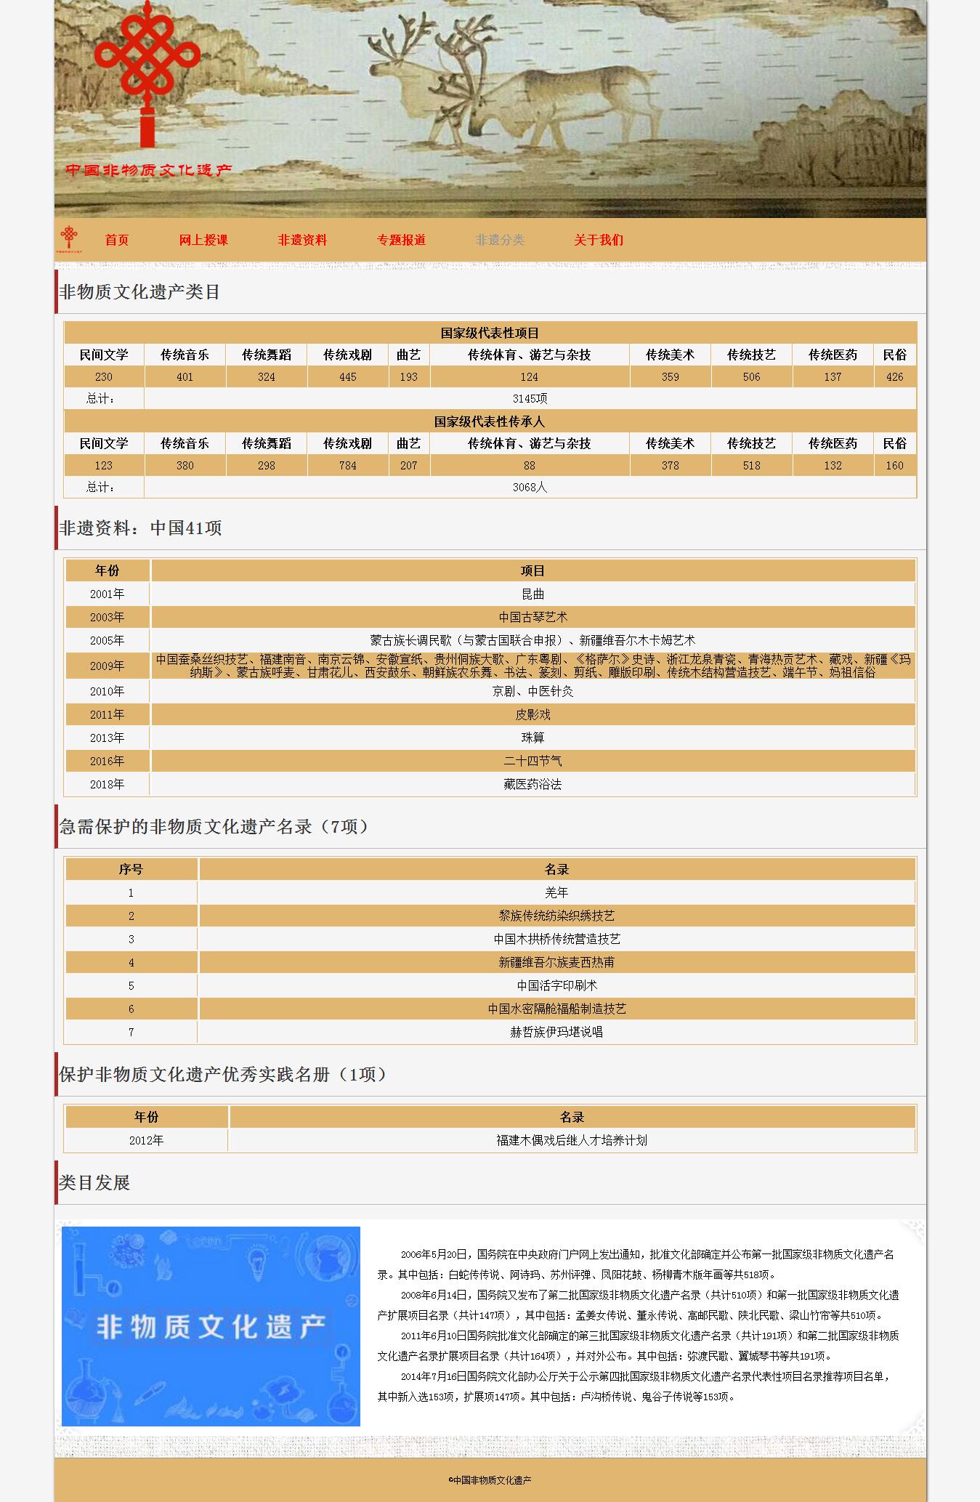Click the 黎族传统纺染织绣技艺 entry
This screenshot has height=1502, width=980.
click(x=556, y=916)
